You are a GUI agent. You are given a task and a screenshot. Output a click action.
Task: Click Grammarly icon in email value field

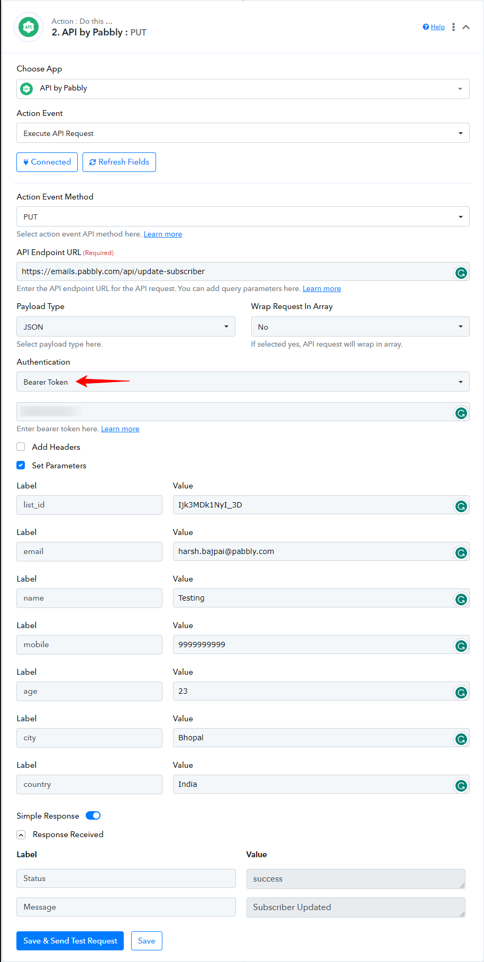[x=461, y=553]
